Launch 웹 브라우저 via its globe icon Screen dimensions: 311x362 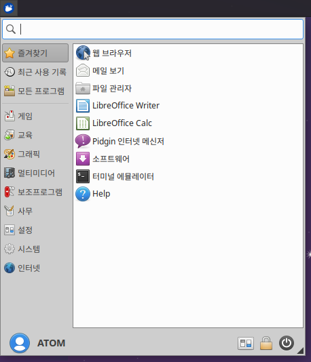click(83, 53)
